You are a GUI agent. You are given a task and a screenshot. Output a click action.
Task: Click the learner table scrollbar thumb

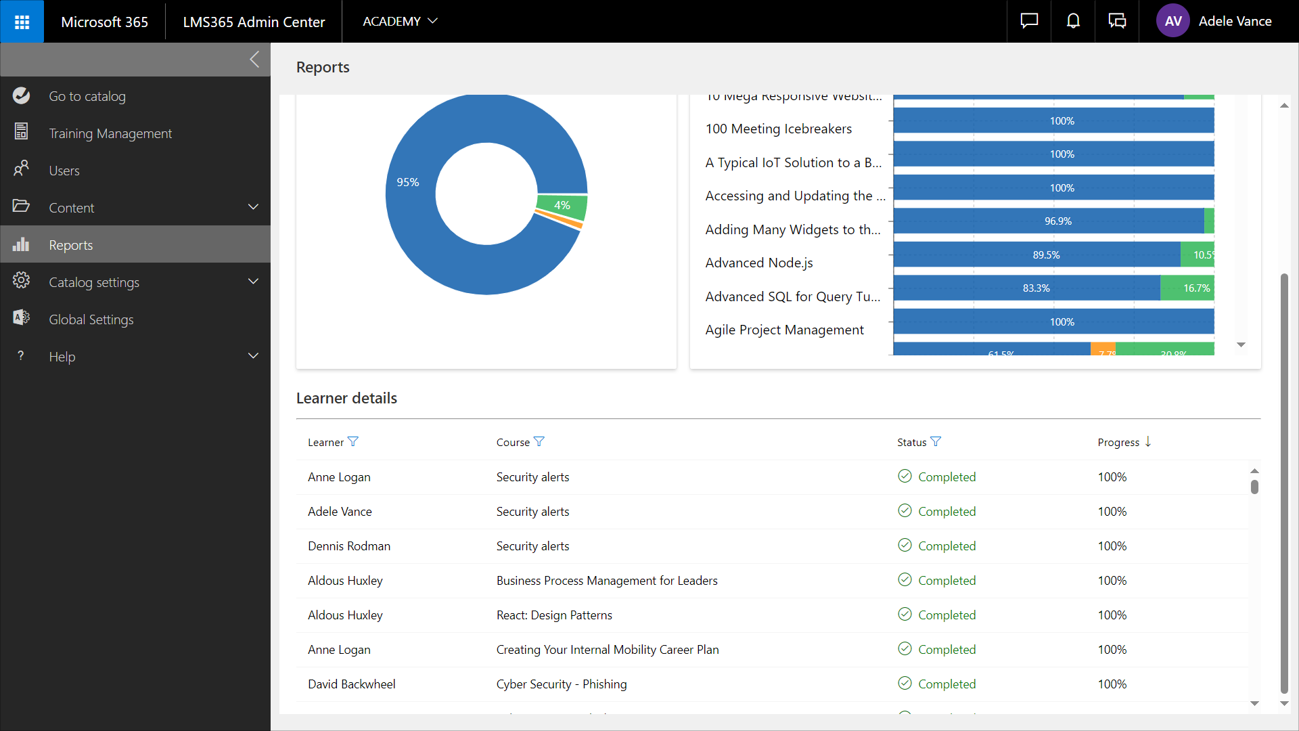1254,487
